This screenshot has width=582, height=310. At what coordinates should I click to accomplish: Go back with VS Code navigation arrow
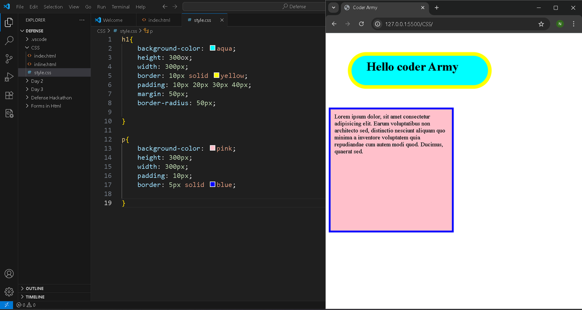click(x=164, y=7)
